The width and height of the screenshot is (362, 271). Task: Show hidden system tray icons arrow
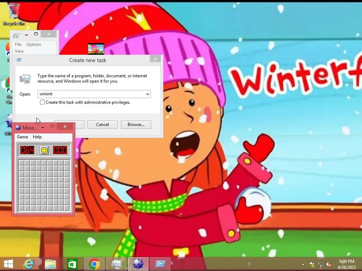click(303, 264)
